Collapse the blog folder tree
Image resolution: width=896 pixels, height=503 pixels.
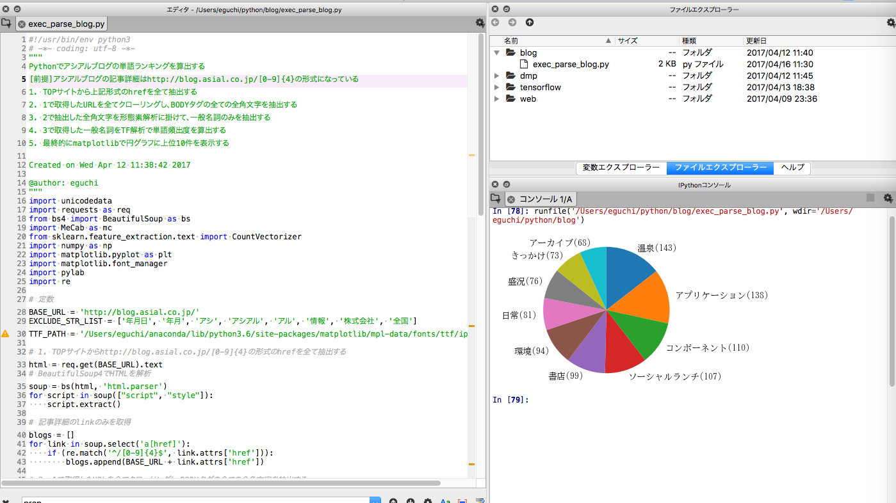click(x=497, y=53)
